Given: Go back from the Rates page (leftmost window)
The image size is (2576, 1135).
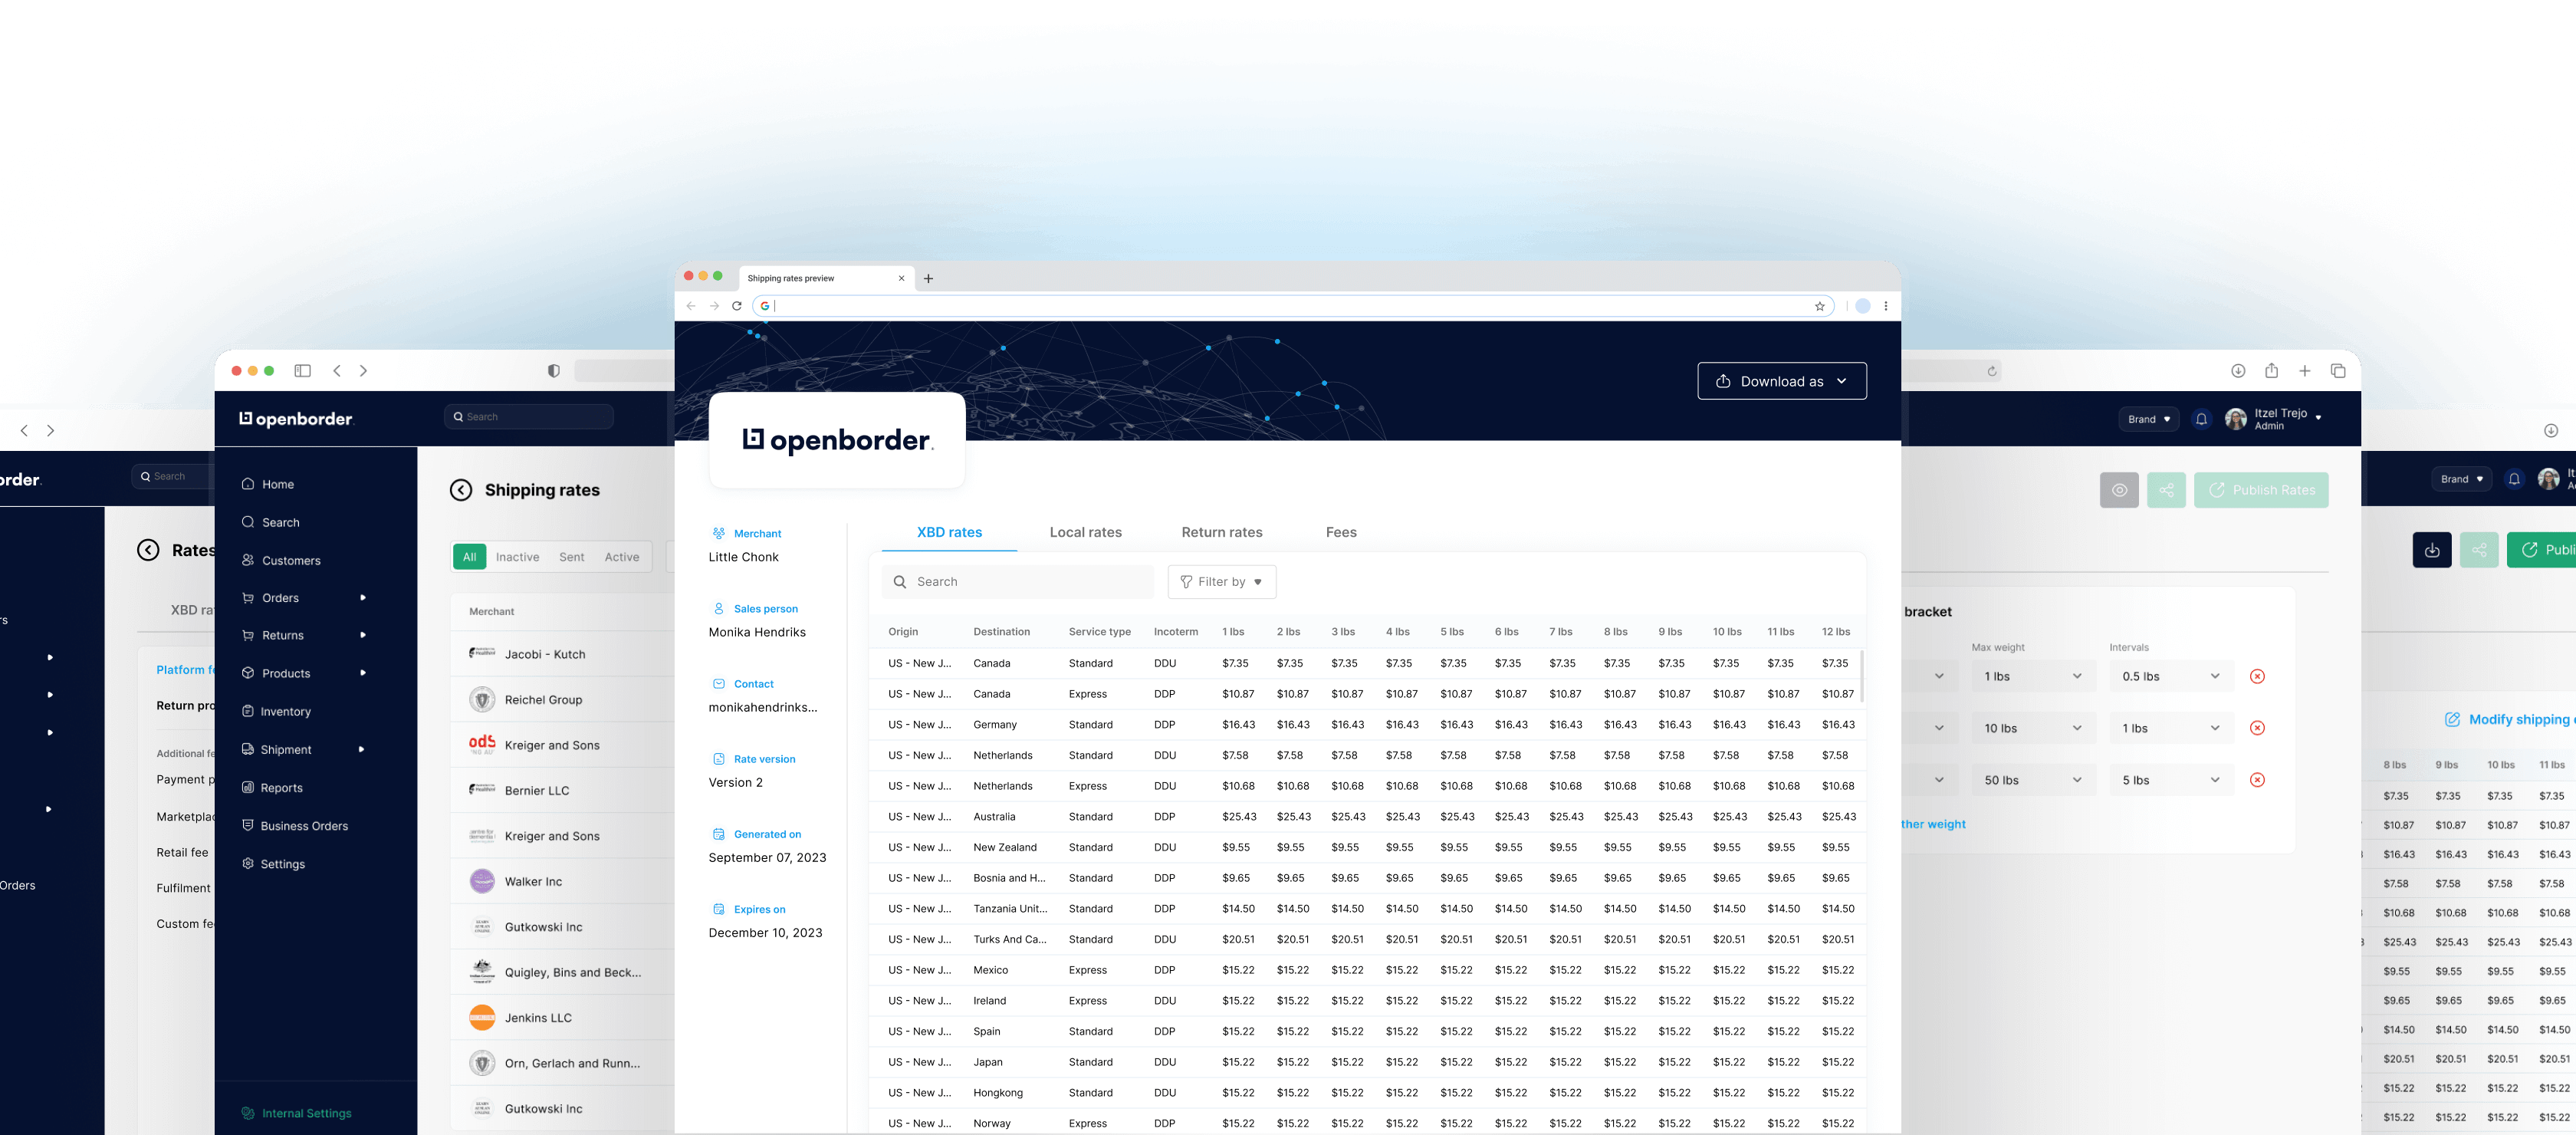Looking at the screenshot, I should (x=148, y=550).
